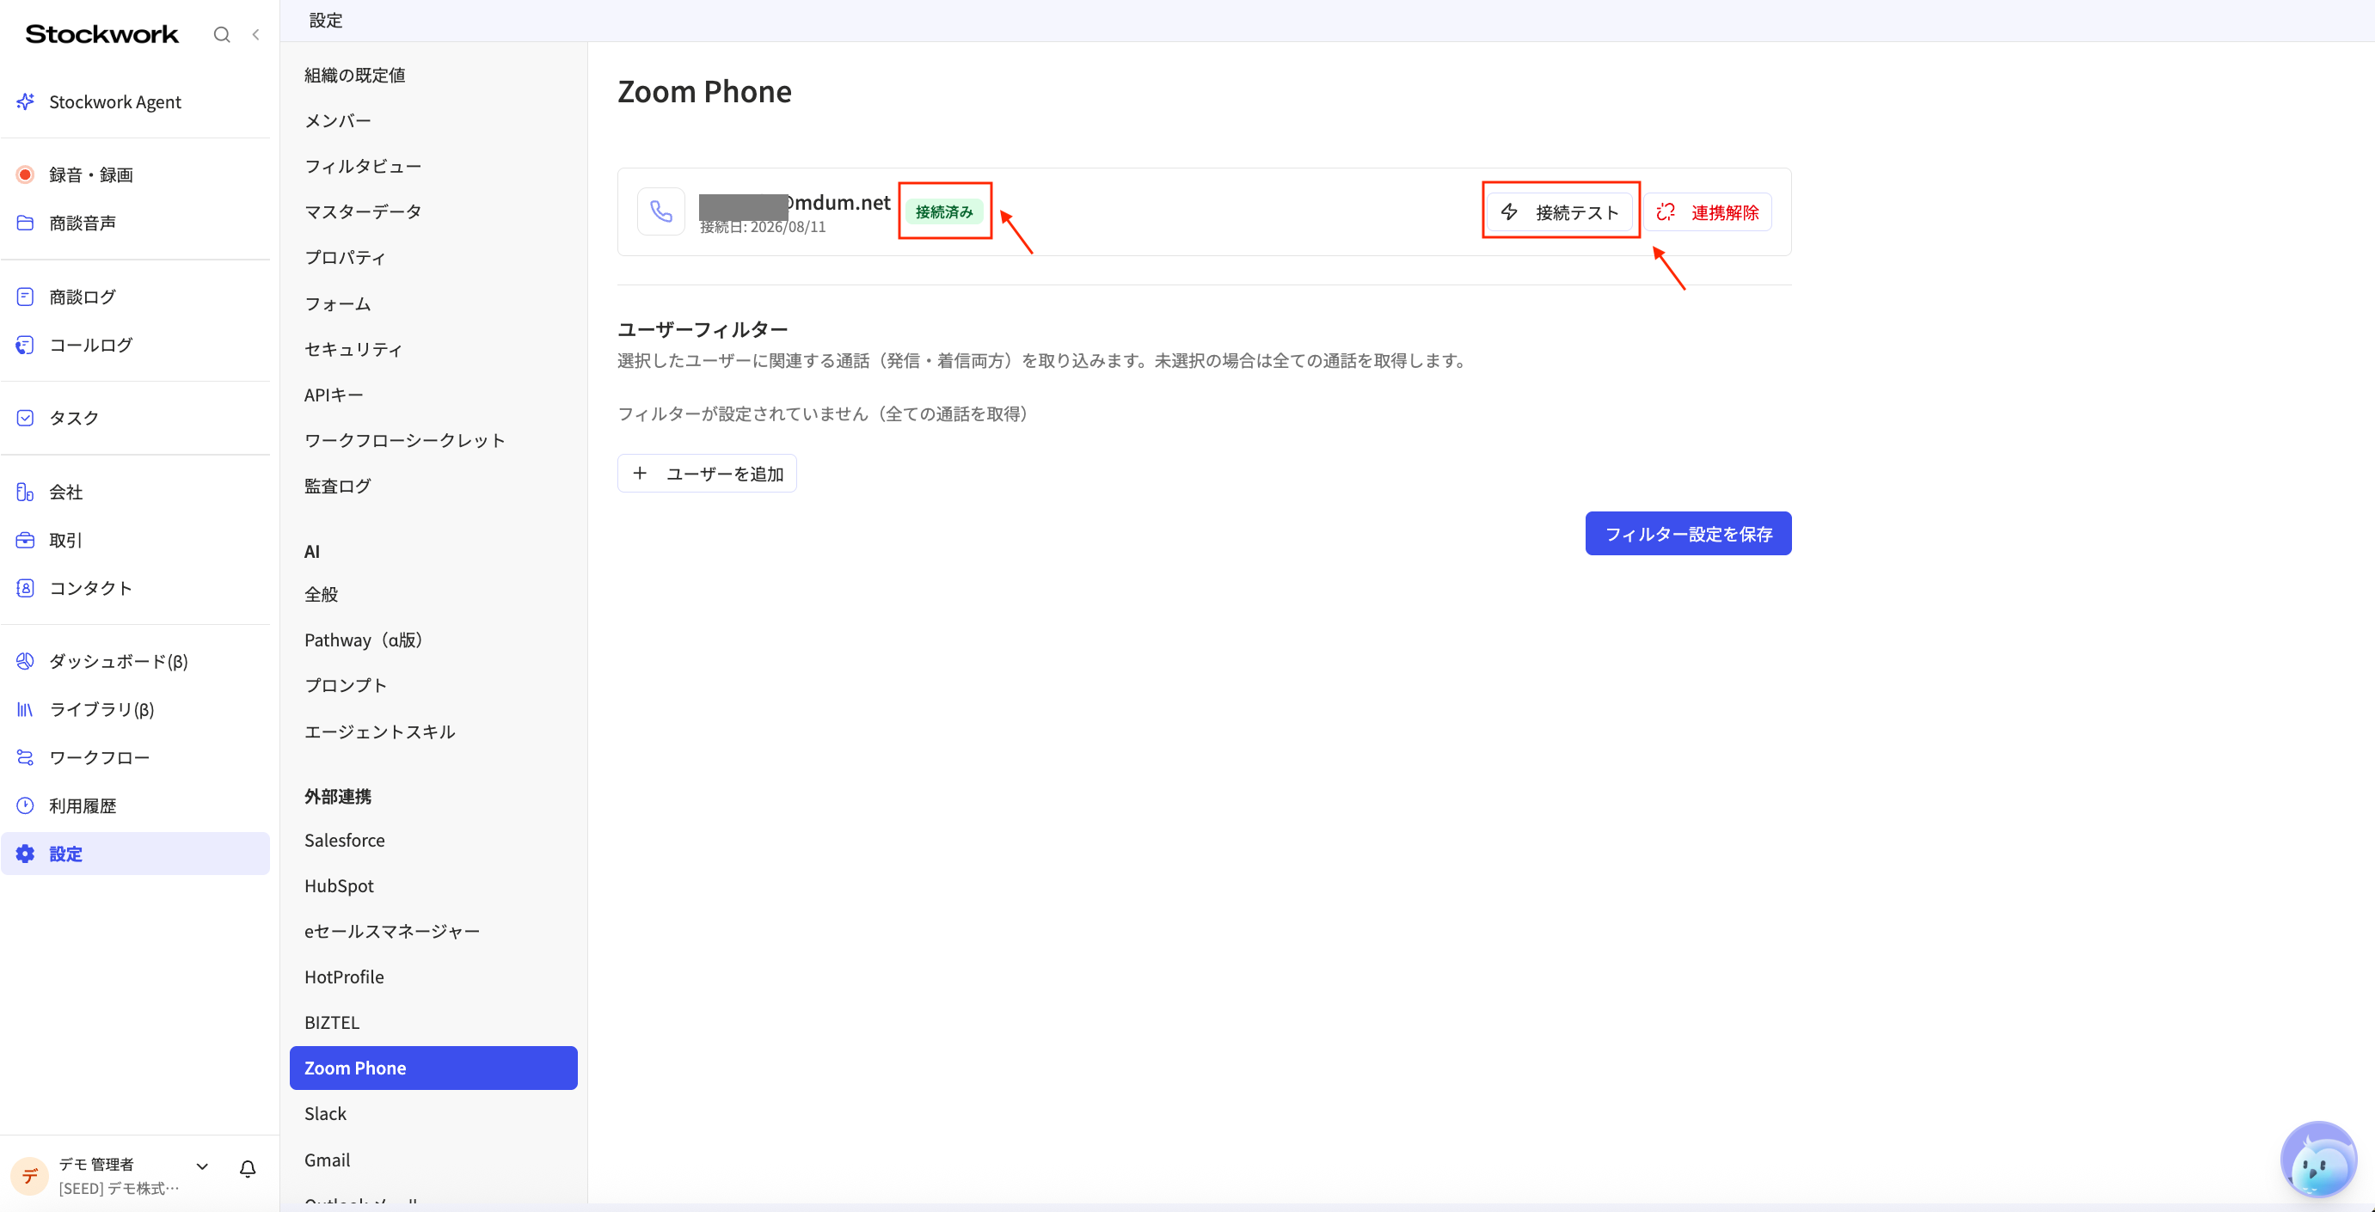
Task: Click the Stockwork logo
Action: pos(102,34)
